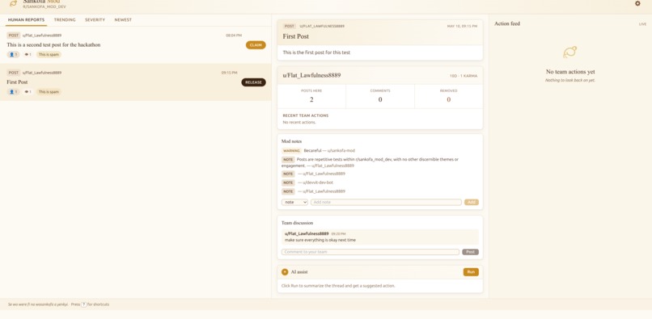Click the LIVE indicator in Action feed

click(643, 24)
